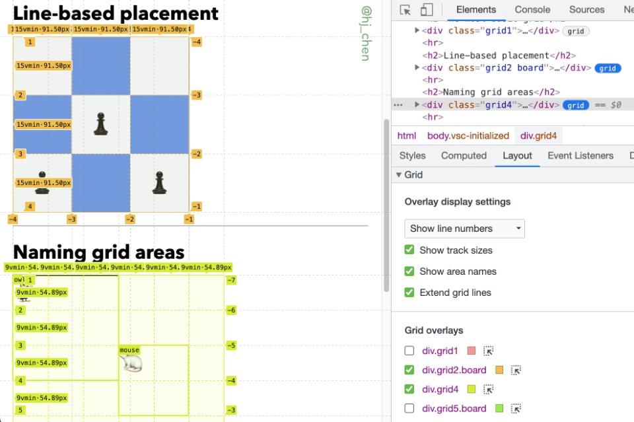Open the Computed tab
This screenshot has height=422, width=634.
(x=464, y=156)
